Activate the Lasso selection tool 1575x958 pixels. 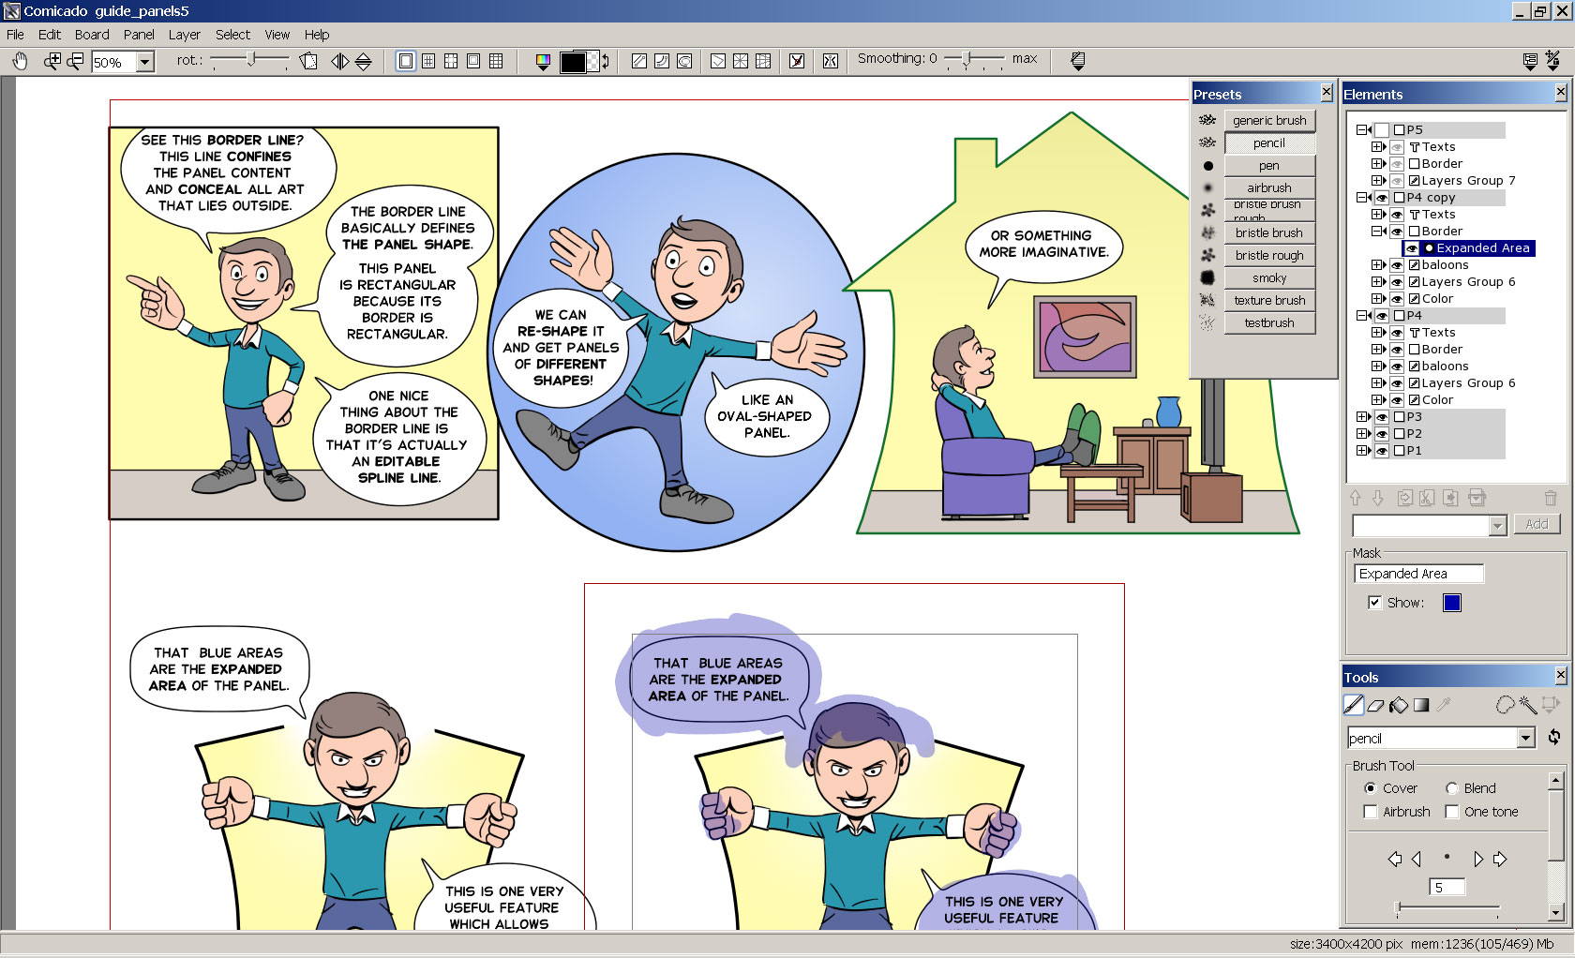[x=1505, y=705]
